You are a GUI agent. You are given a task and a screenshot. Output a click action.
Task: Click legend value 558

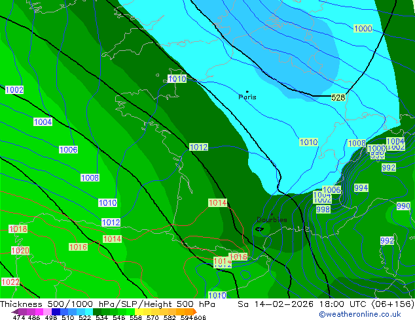pyautogui.click(x=135, y=317)
